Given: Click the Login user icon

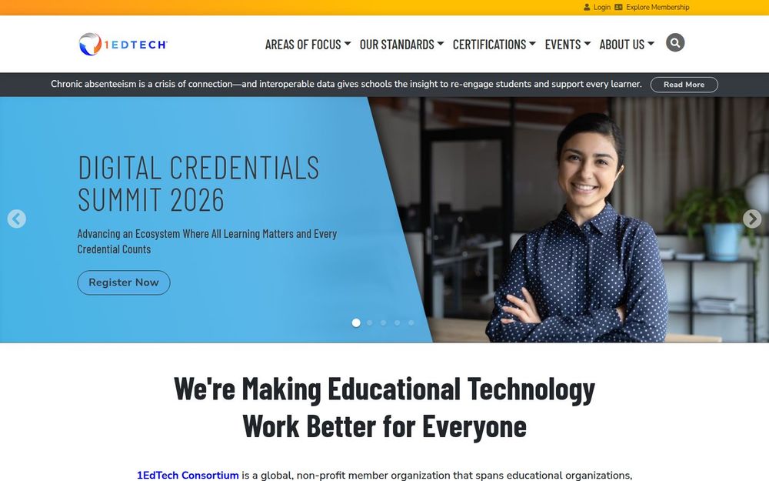Looking at the screenshot, I should tap(587, 8).
